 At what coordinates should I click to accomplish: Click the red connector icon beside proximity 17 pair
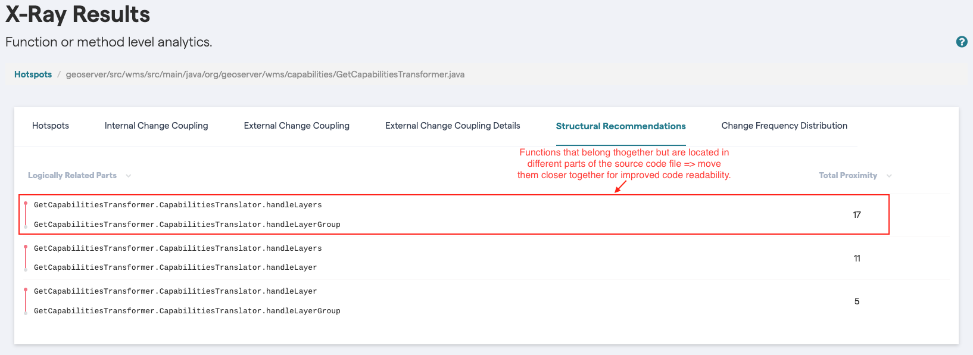pyautogui.click(x=26, y=214)
